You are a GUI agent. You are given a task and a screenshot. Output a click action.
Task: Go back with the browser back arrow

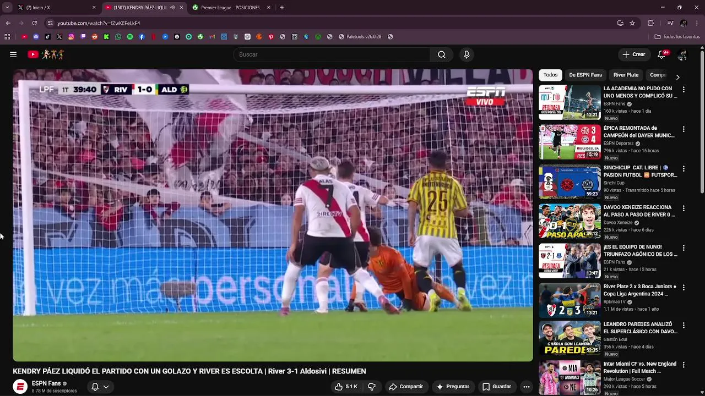coord(8,23)
